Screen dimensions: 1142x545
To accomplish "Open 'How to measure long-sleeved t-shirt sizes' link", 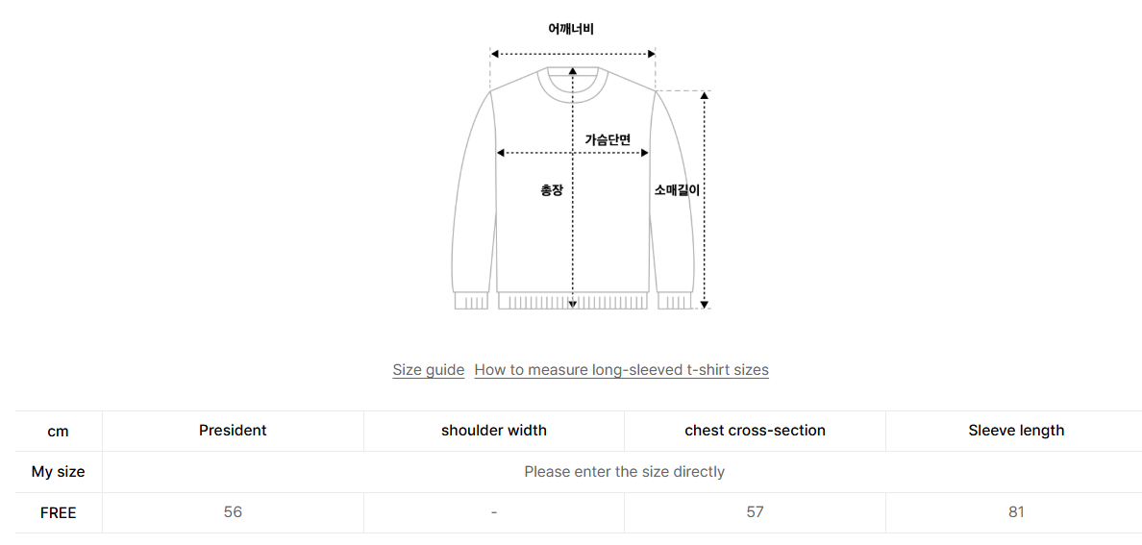I will (621, 370).
